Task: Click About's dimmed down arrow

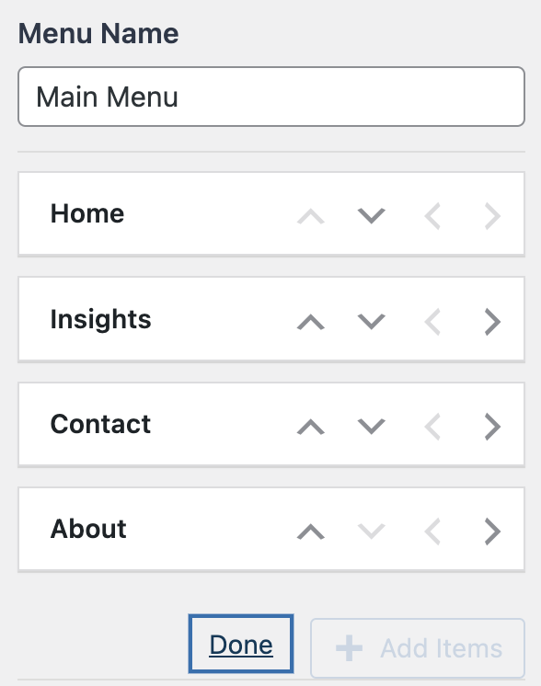Action: (371, 532)
